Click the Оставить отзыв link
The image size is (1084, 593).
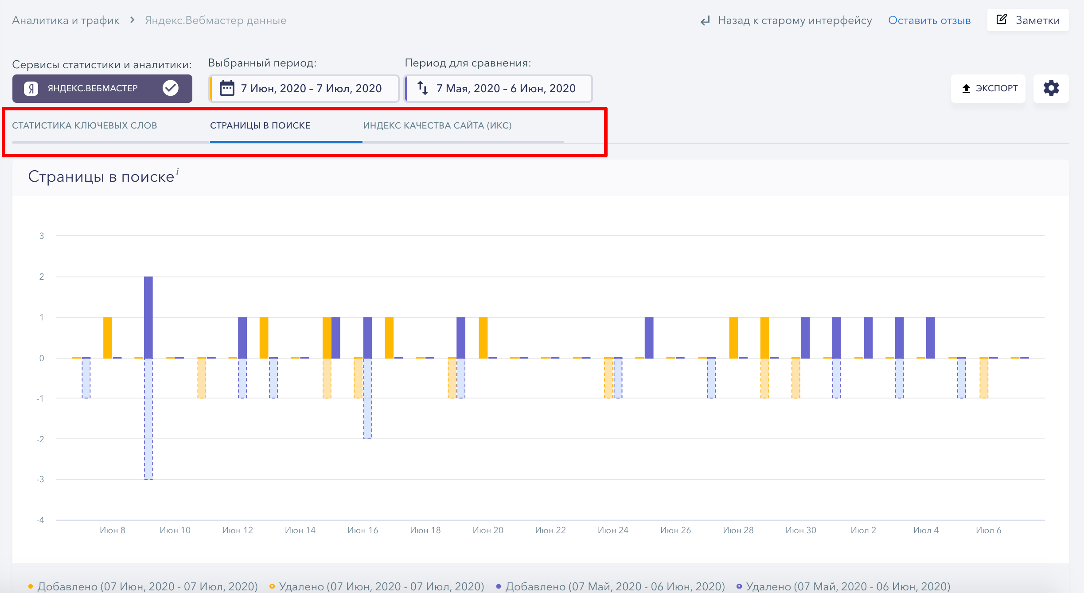tap(929, 20)
